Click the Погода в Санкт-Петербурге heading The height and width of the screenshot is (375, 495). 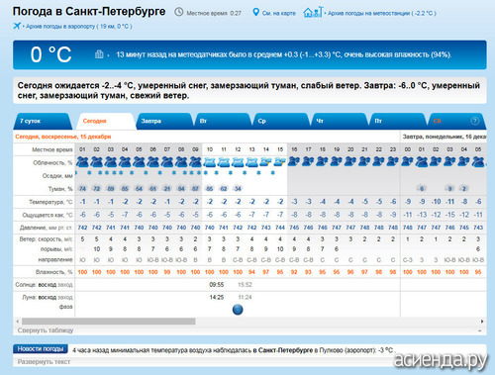tap(89, 11)
